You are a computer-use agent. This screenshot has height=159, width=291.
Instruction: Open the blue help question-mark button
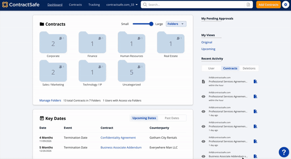click(284, 152)
